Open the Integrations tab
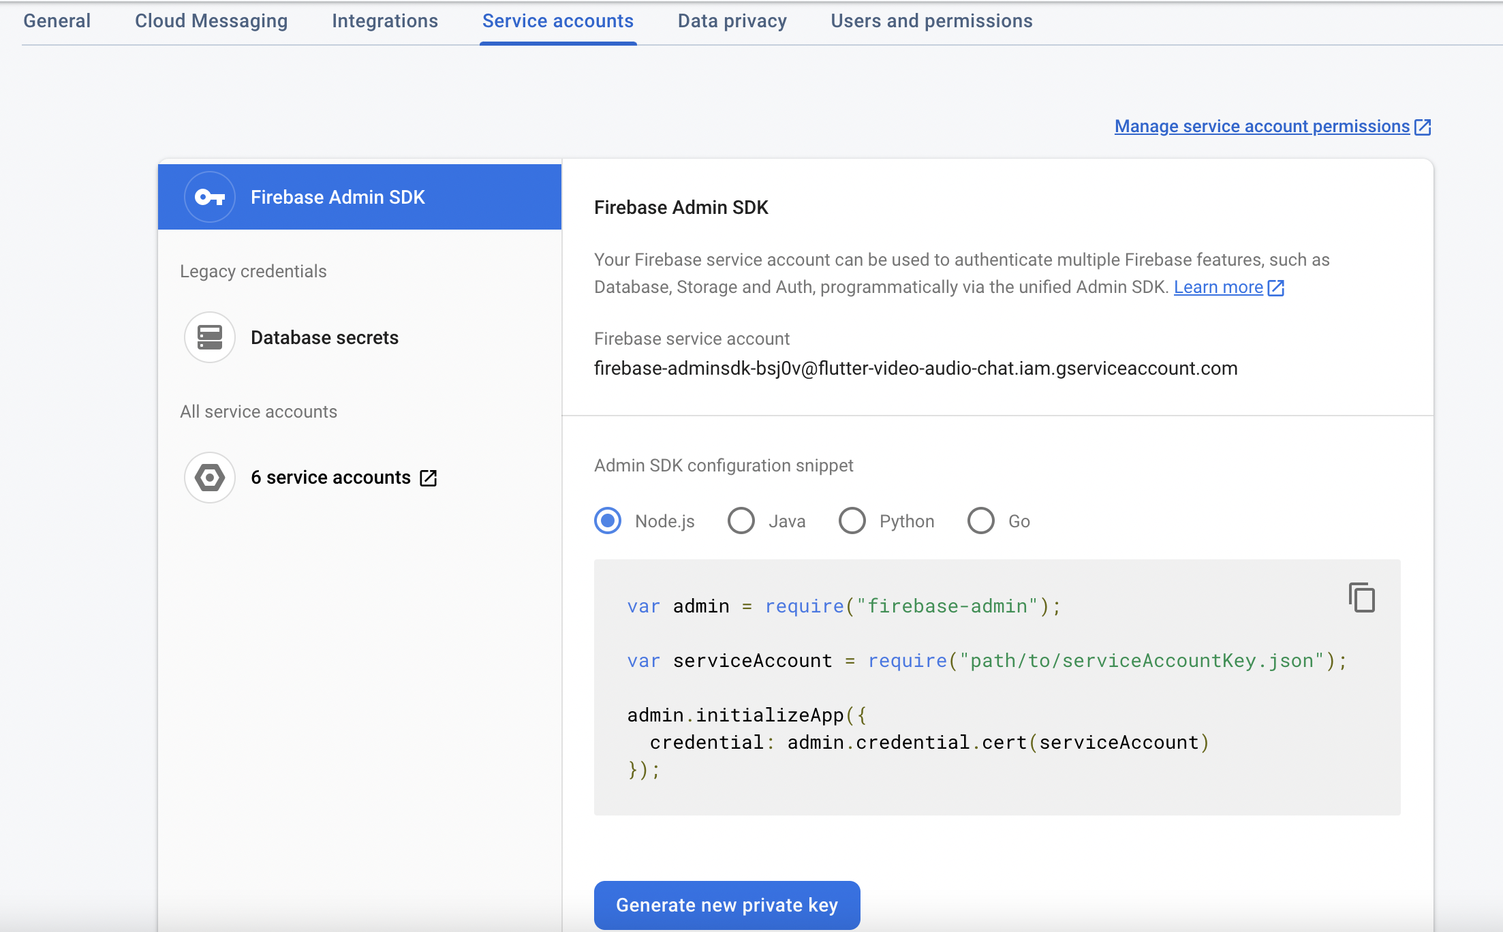 (x=385, y=21)
